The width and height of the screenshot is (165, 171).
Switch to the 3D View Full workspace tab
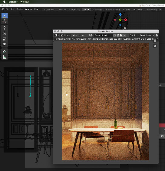[x=49, y=10]
